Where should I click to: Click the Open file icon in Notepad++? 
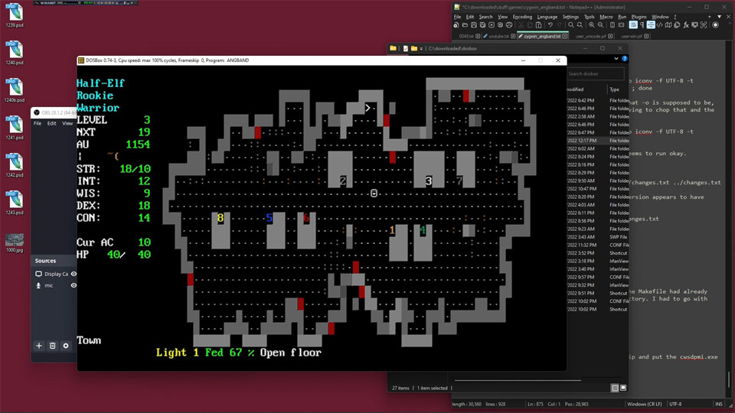[465, 25]
